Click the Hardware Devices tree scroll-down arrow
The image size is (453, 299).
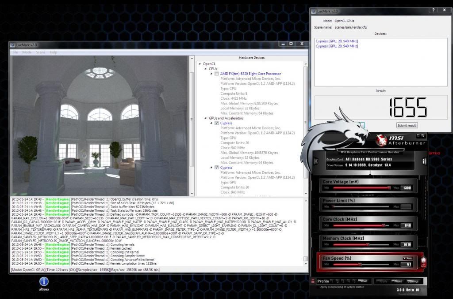point(306,194)
